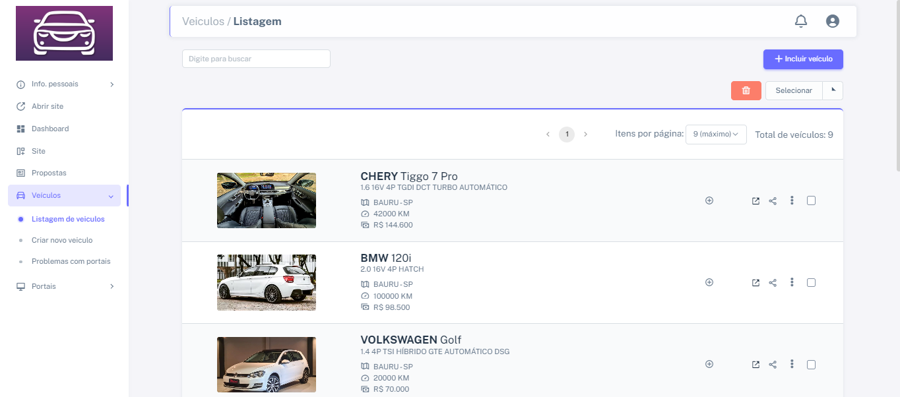
Task: Check the checkbox for Volkswagen Golf
Action: coord(811,364)
